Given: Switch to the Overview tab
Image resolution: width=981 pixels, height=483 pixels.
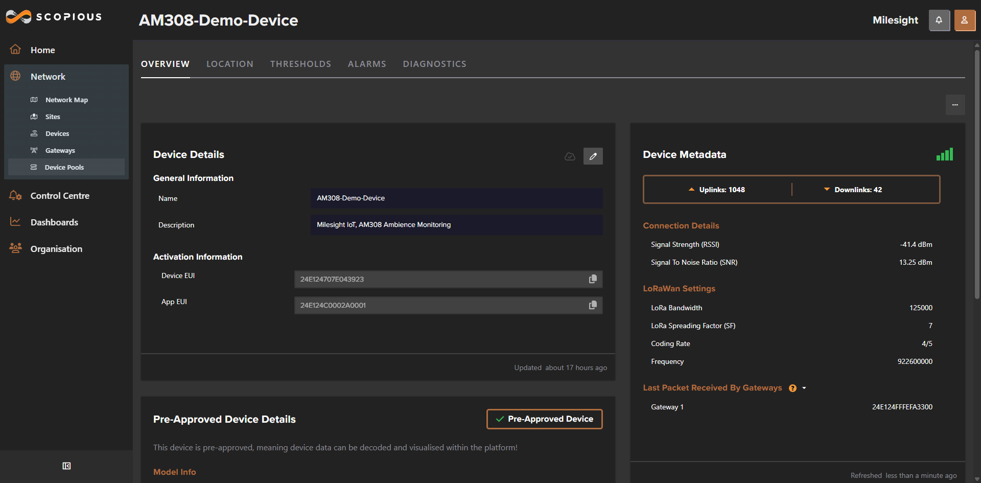Looking at the screenshot, I should coord(165,64).
